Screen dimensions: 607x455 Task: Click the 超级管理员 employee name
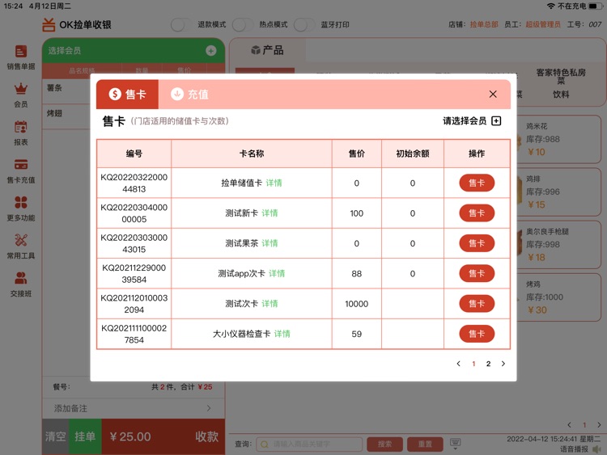(x=543, y=24)
